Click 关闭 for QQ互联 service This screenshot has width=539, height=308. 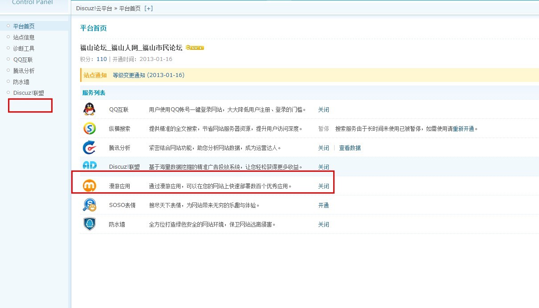click(x=323, y=109)
